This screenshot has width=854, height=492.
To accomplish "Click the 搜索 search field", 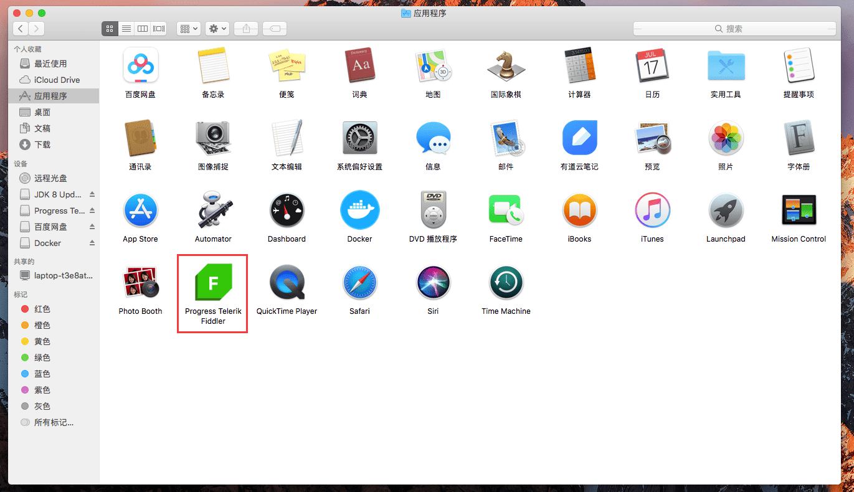I will (x=734, y=29).
